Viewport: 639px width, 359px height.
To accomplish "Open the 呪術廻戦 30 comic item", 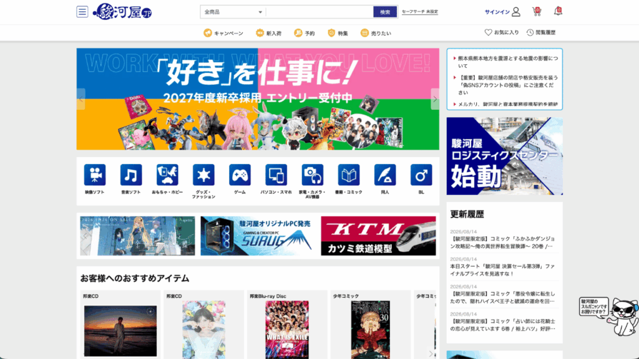I will coord(371,330).
